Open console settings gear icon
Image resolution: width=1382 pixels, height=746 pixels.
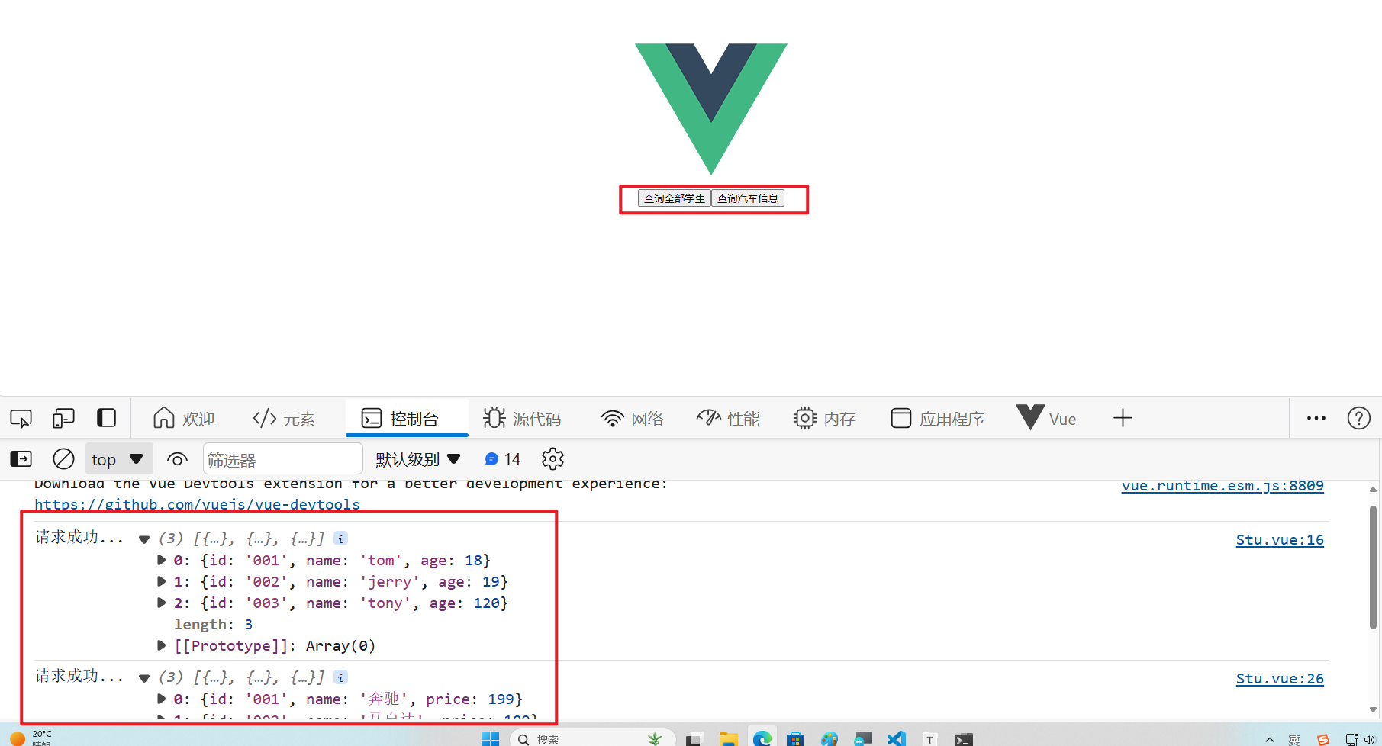(552, 459)
